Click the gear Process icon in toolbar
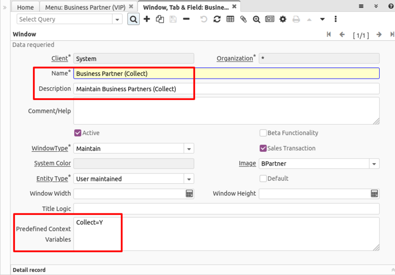The height and width of the screenshot is (275, 395). [x=282, y=19]
